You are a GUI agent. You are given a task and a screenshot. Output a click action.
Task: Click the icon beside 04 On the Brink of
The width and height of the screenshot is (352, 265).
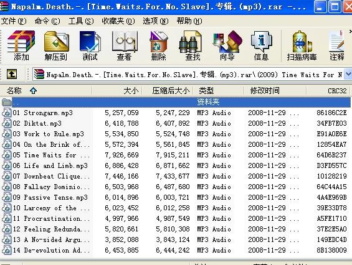pos(6,144)
